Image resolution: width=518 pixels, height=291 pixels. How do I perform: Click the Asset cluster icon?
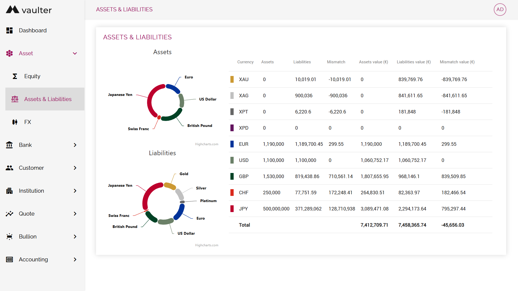[9, 53]
